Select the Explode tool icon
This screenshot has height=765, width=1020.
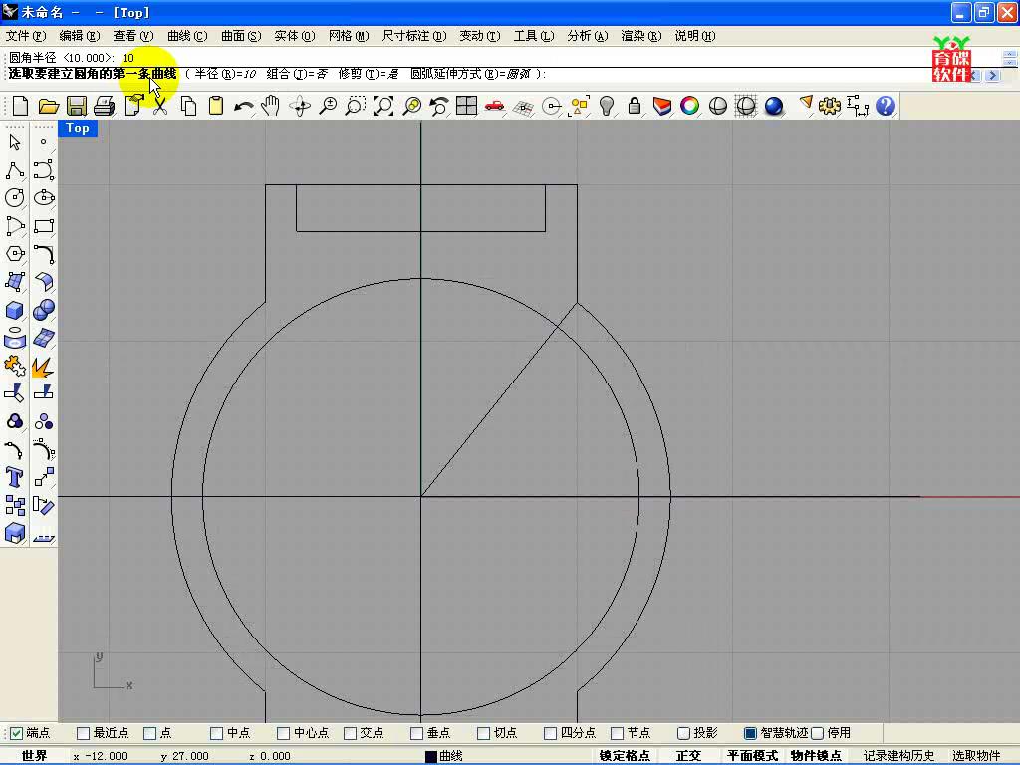[x=44, y=366]
